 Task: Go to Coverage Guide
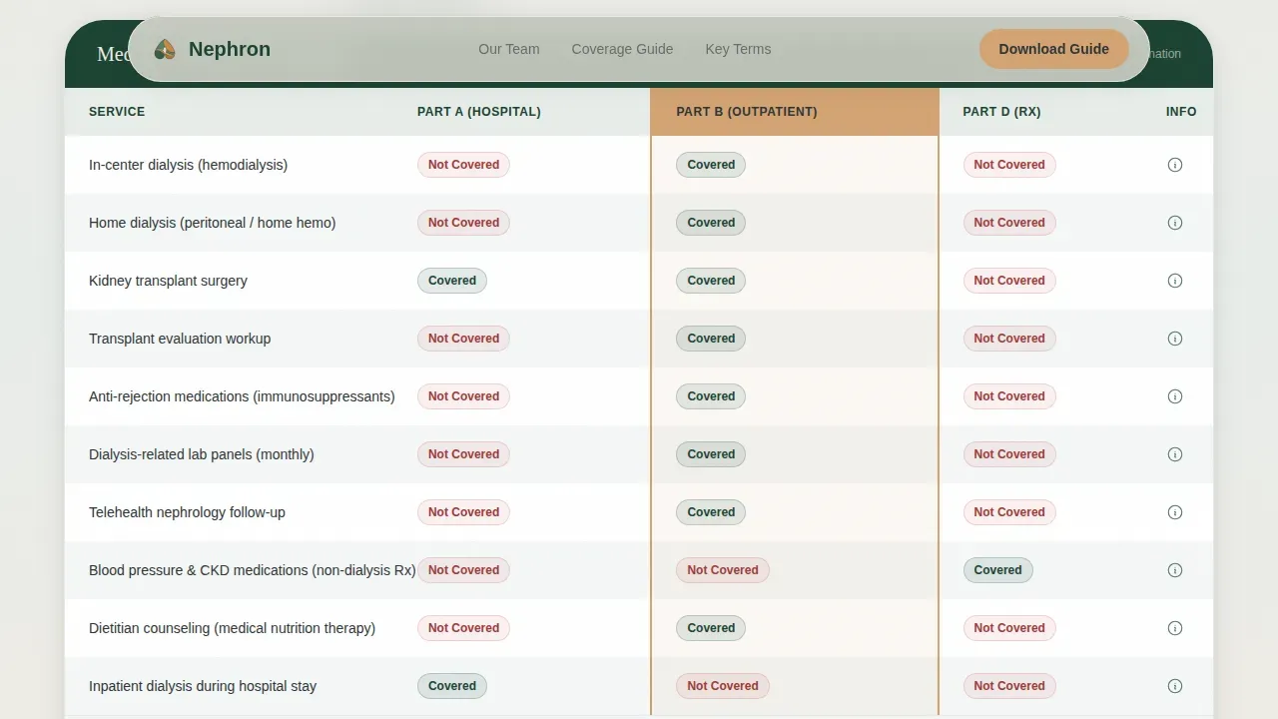622,49
